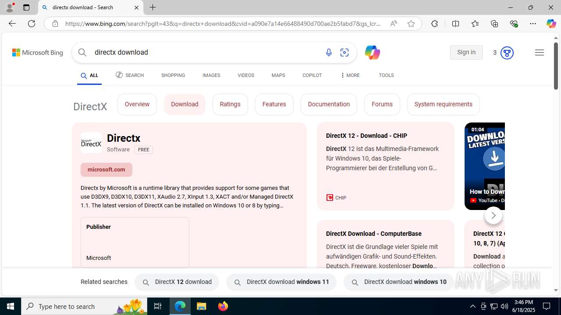The height and width of the screenshot is (315, 561).
Task: Open the Directx title link
Action: pyautogui.click(x=124, y=138)
